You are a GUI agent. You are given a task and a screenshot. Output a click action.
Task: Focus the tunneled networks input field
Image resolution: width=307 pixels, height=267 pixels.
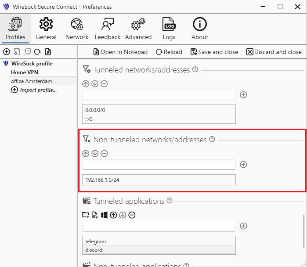tap(159, 95)
